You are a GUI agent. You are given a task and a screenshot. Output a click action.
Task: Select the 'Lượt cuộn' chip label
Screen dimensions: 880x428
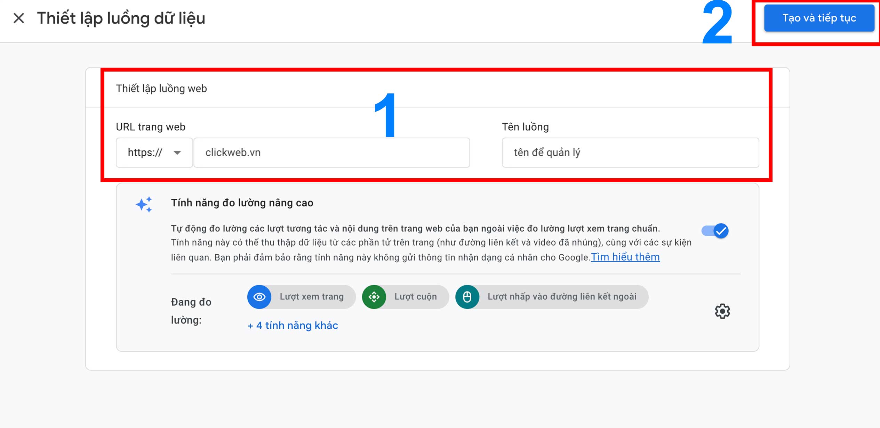415,297
